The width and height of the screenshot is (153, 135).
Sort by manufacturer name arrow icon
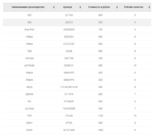54,7
